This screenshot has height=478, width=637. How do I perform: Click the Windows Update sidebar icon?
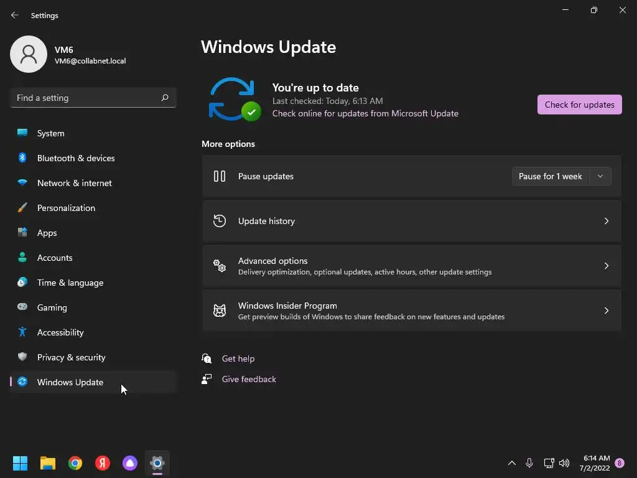(x=22, y=382)
